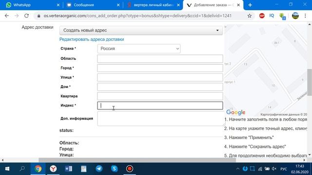Click Редактировать адреса доставки link
312x175 pixels.
point(92,39)
